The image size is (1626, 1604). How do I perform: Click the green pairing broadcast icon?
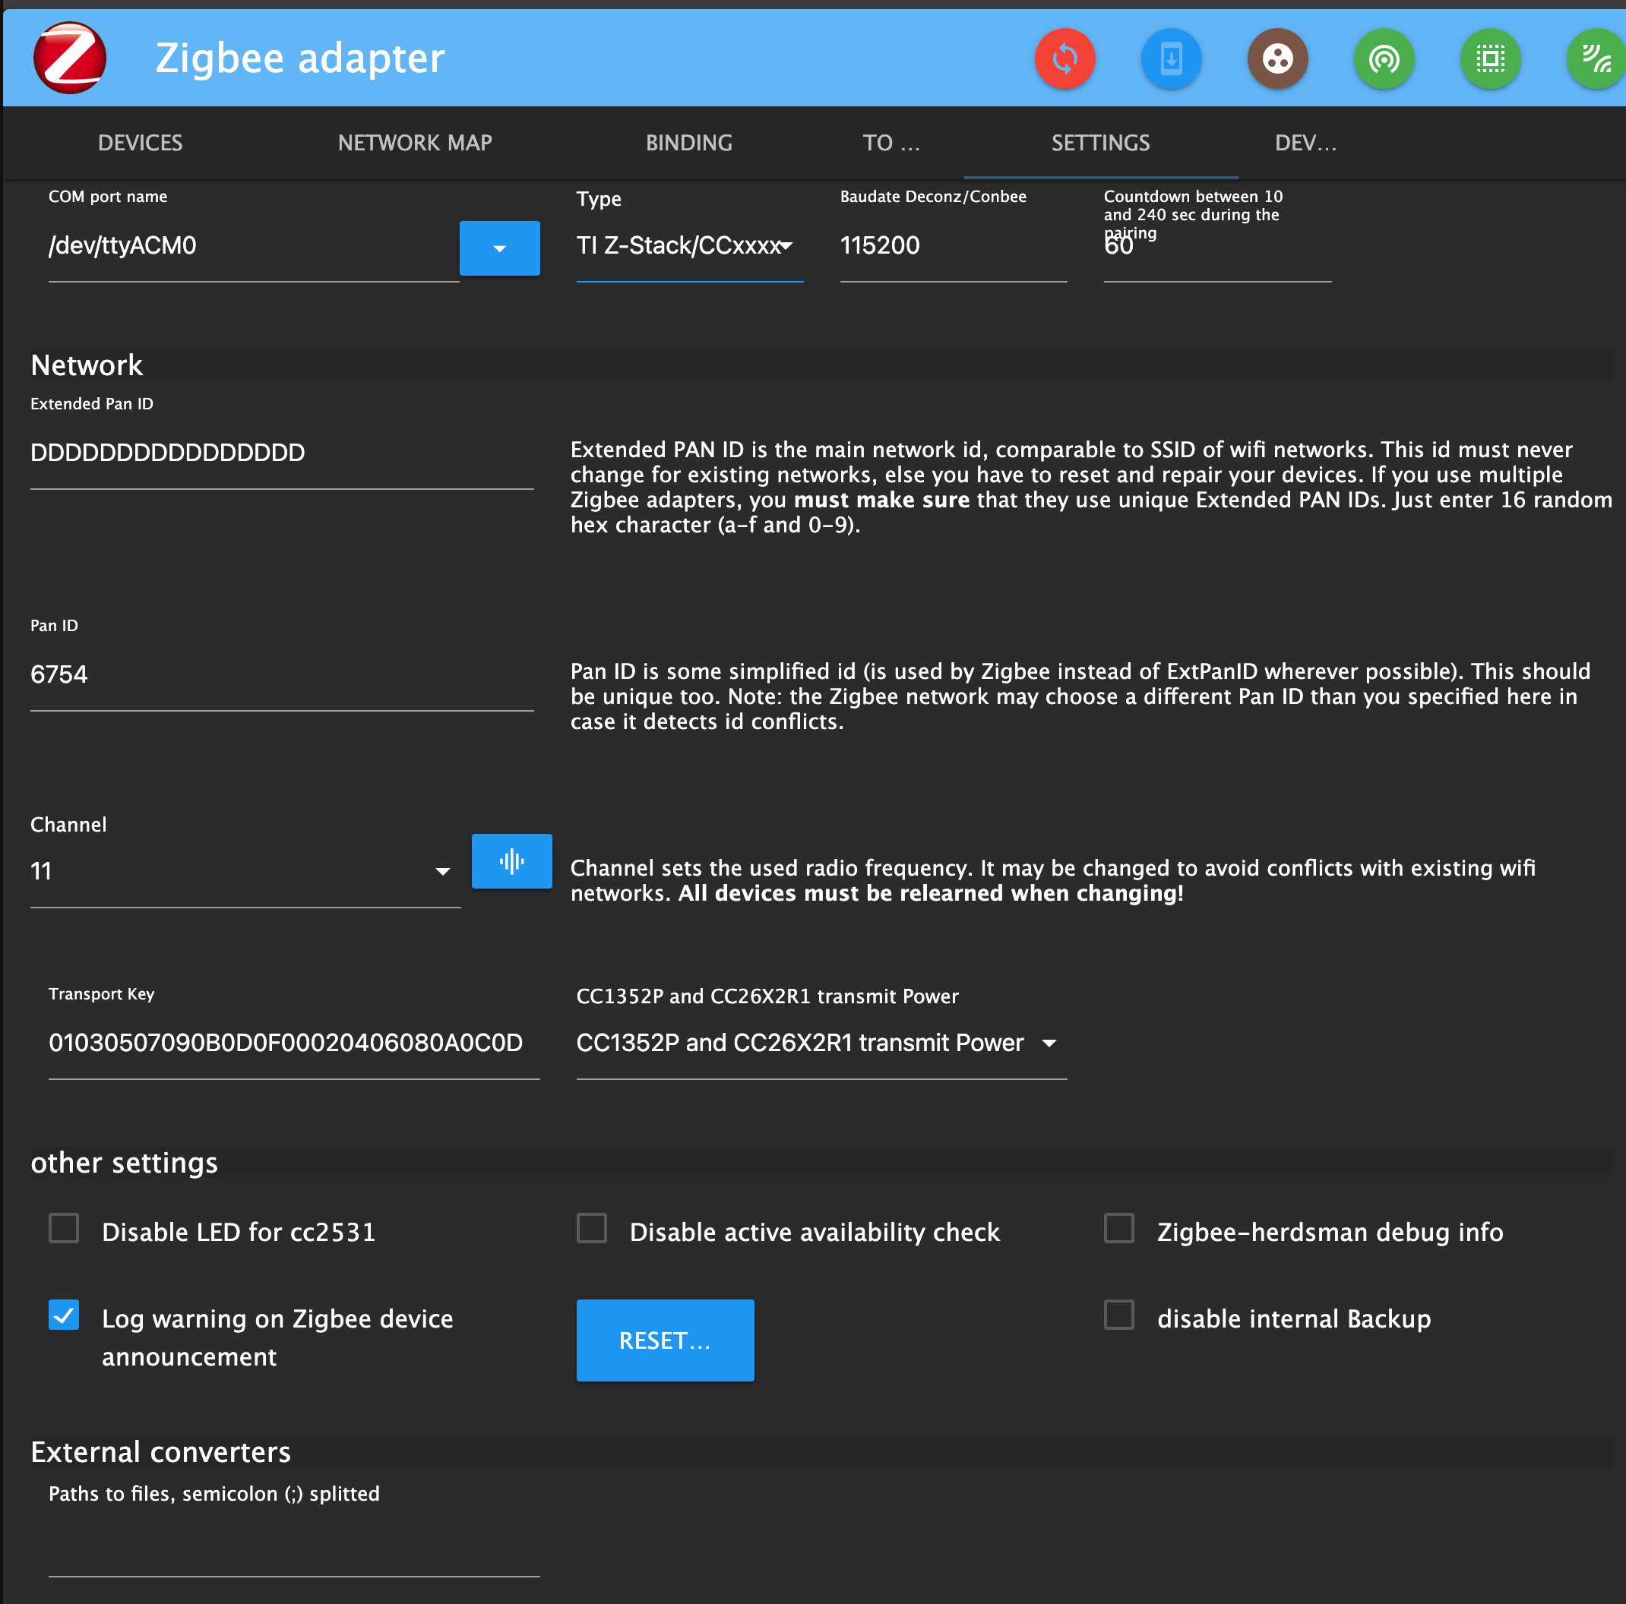coord(1384,59)
